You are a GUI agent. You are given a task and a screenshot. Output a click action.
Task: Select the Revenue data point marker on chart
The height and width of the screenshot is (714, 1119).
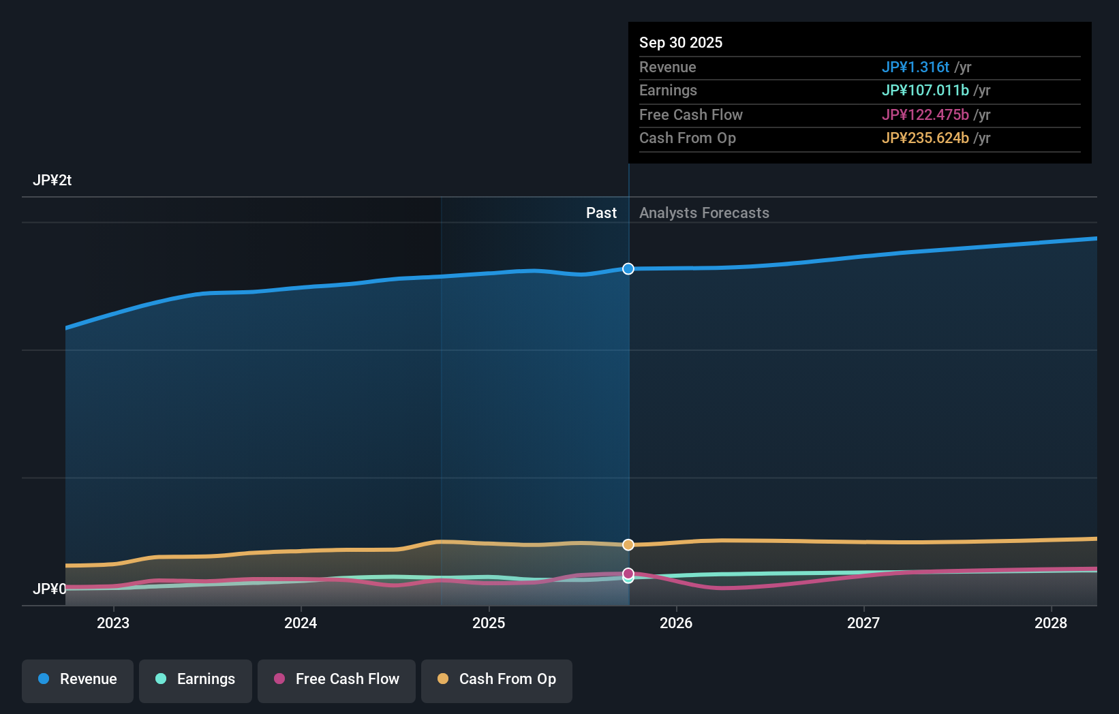(628, 268)
